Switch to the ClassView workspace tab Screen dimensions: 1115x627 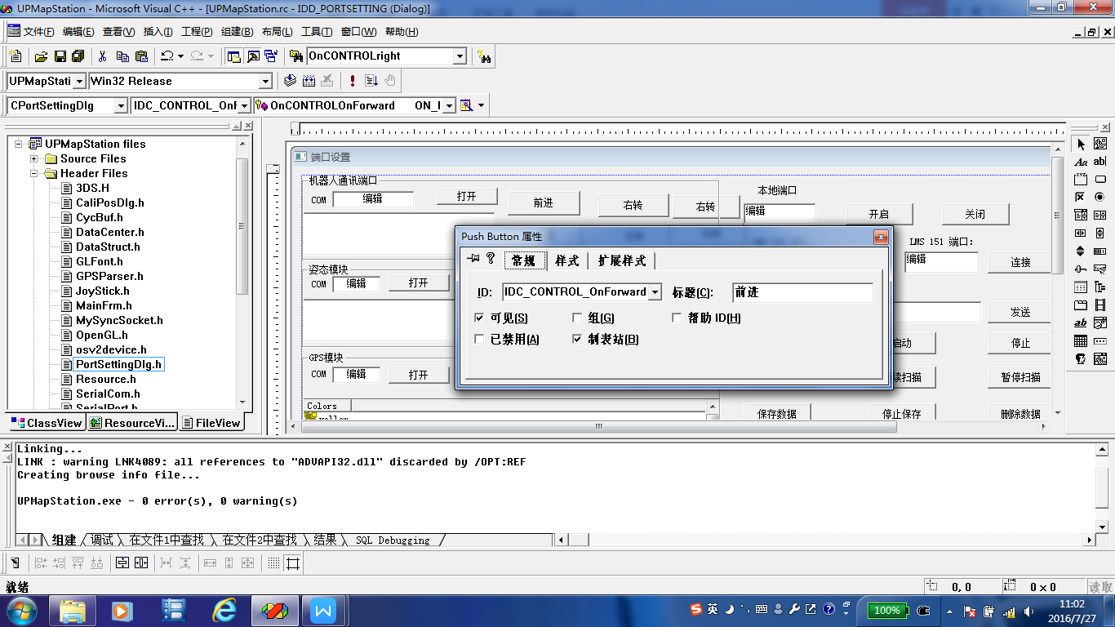point(47,423)
